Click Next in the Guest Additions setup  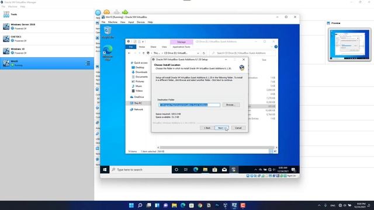221,128
